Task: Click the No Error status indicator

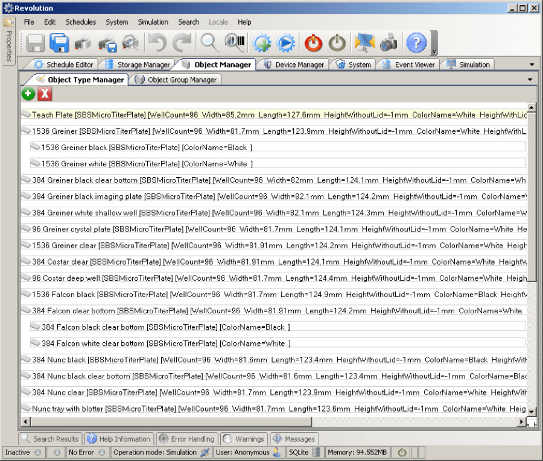Action: 86,452
